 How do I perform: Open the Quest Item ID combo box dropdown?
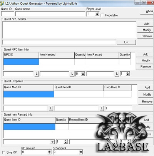click(x=52, y=142)
